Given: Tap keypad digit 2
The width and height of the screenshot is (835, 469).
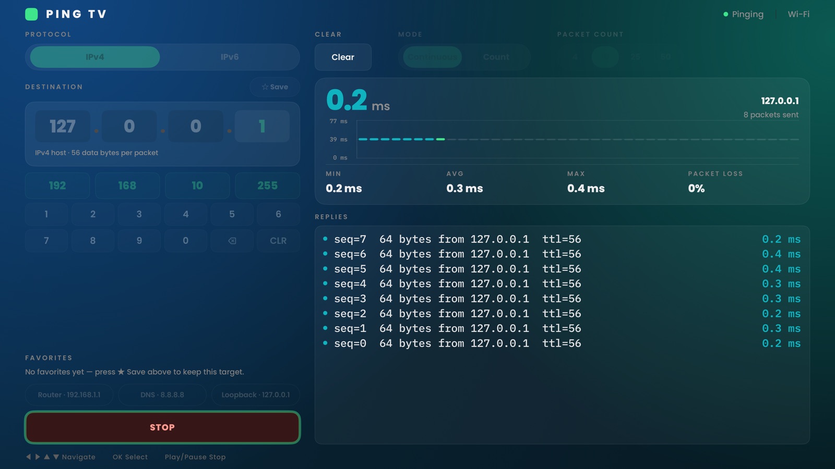Looking at the screenshot, I should pyautogui.click(x=93, y=214).
